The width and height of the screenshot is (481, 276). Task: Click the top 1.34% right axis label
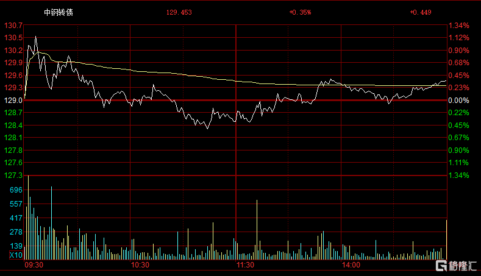pyautogui.click(x=459, y=26)
